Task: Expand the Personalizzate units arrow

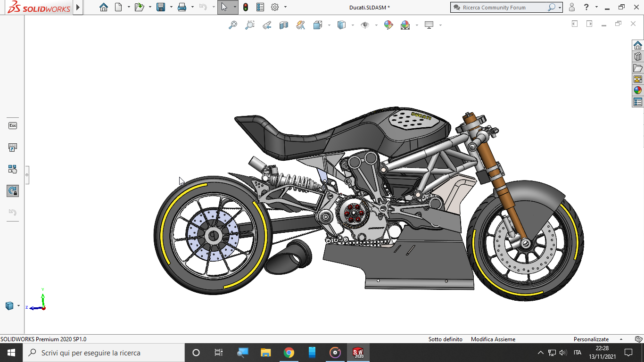Action: tap(621, 339)
